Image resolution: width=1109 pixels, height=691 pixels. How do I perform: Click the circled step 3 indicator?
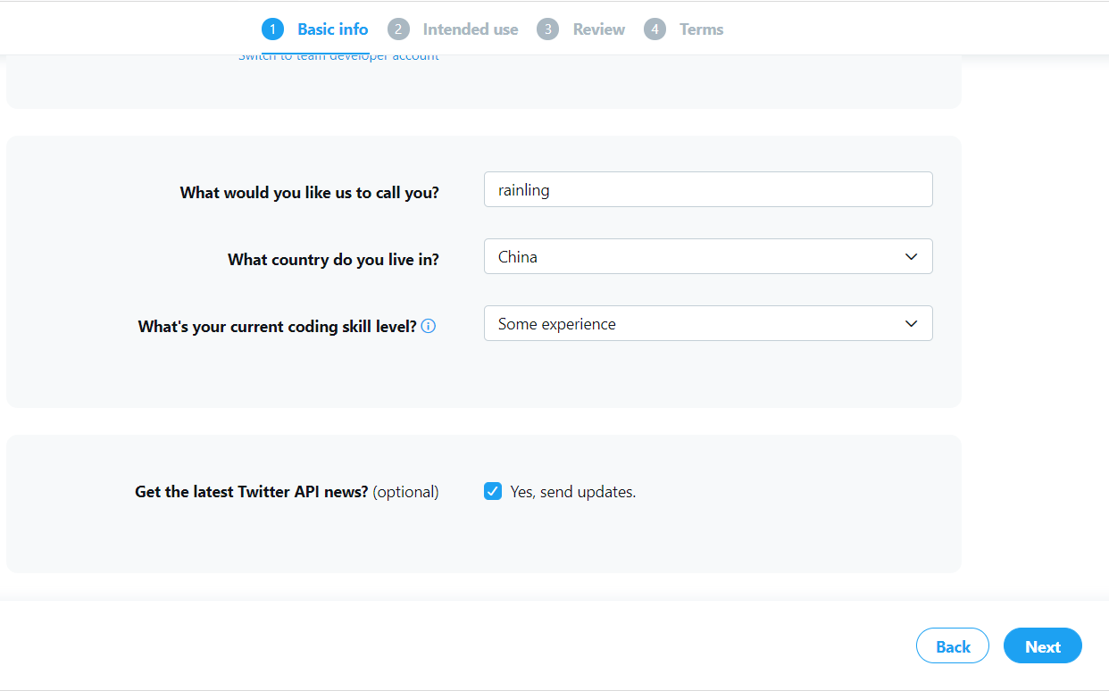pos(548,29)
